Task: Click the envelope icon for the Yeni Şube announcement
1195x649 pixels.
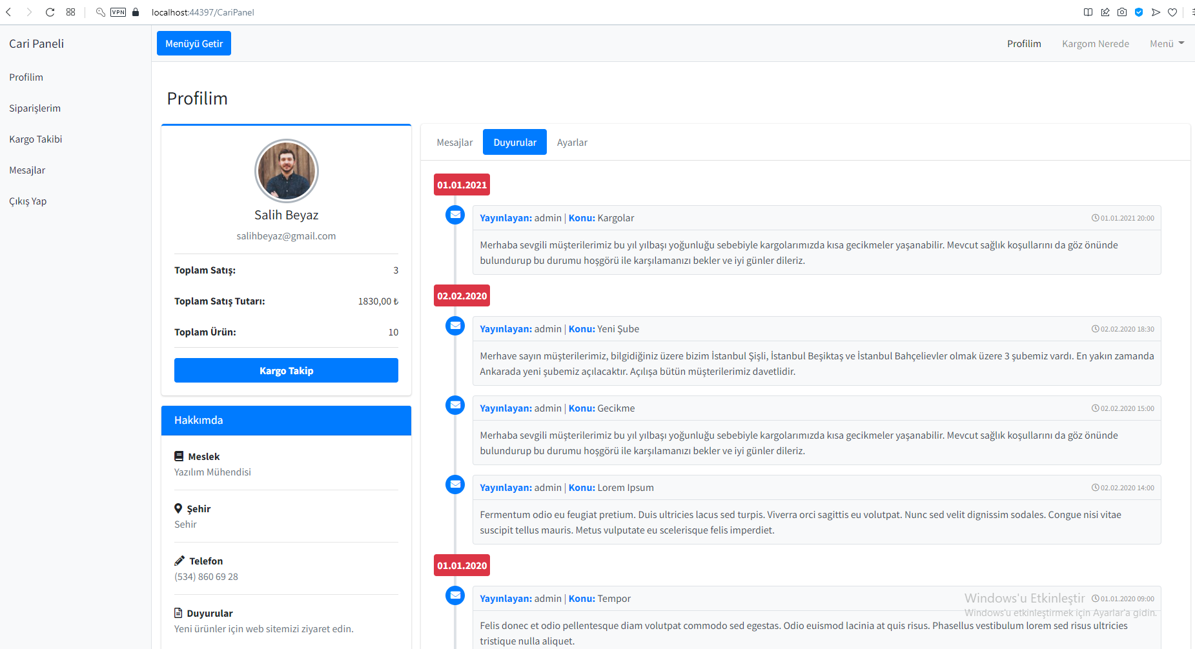Action: click(x=455, y=326)
